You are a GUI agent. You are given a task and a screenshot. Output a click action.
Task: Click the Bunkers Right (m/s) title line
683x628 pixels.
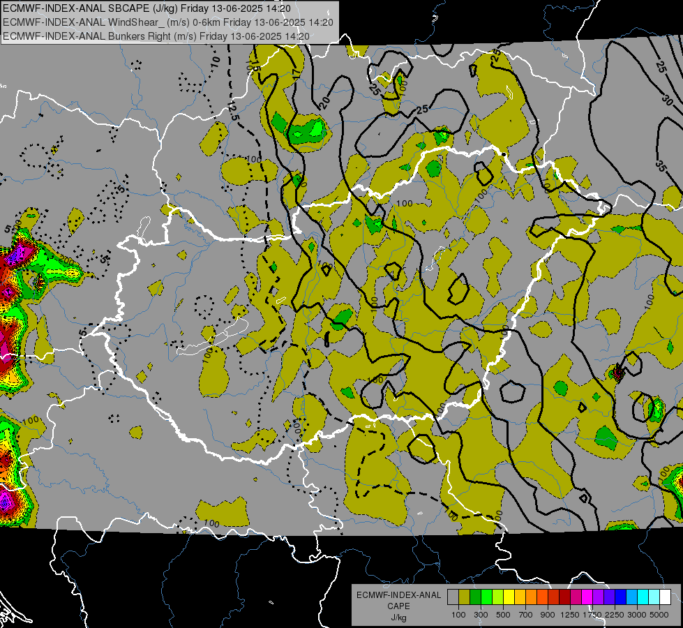coord(156,36)
